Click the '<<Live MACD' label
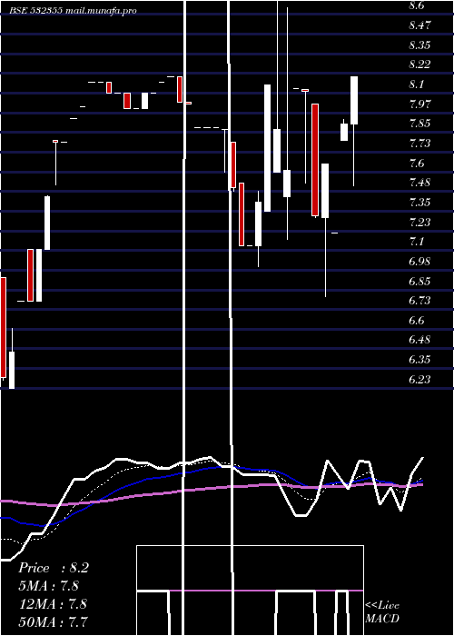Image resolution: width=454 pixels, height=636 pixels. coord(382,611)
